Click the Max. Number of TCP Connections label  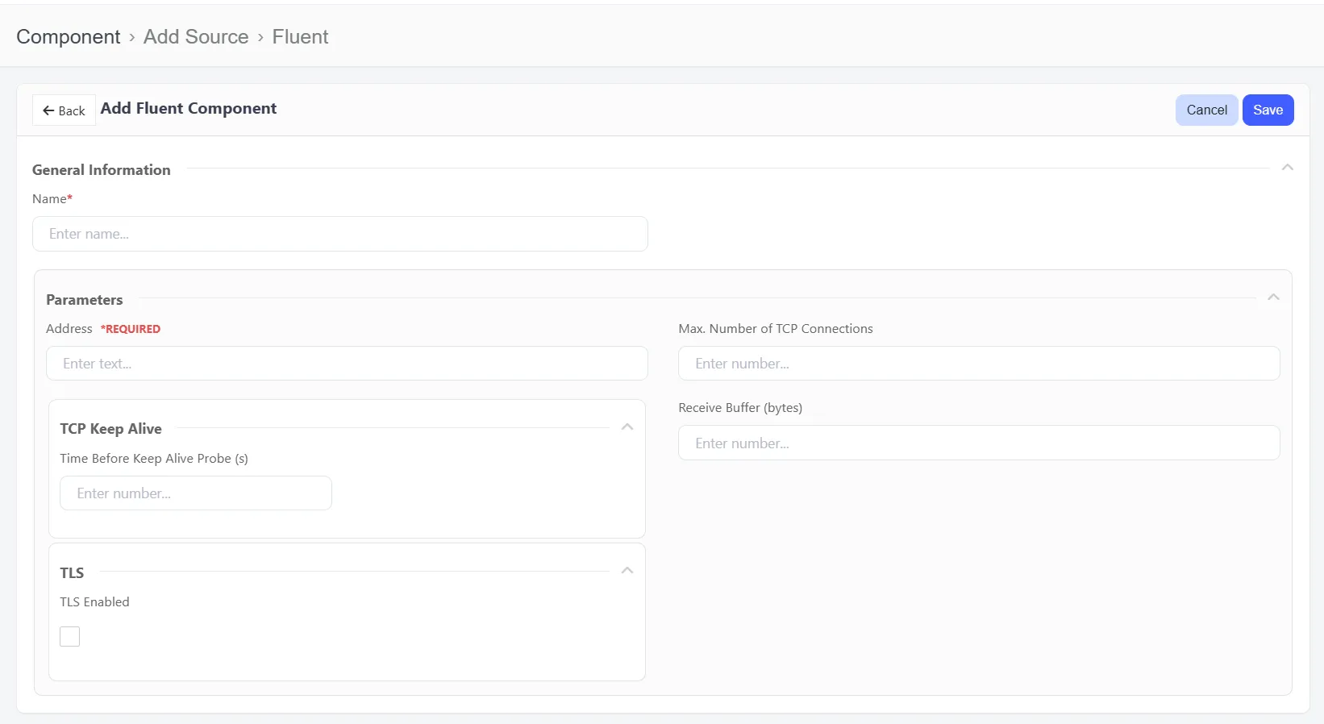tap(776, 329)
